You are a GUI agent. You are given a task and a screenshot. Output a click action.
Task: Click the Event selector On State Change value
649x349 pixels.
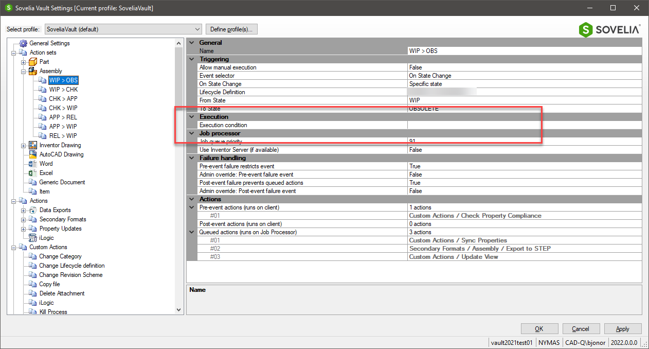point(525,76)
